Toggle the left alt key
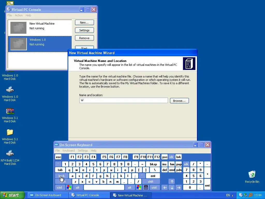265x199 pixels. tap(78, 188)
